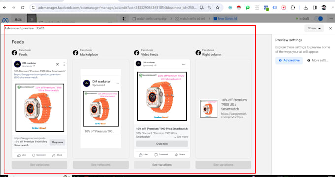This screenshot has width=335, height=177.
Task: Open the banggomart product link in Feeds preview
Action: click(x=37, y=76)
